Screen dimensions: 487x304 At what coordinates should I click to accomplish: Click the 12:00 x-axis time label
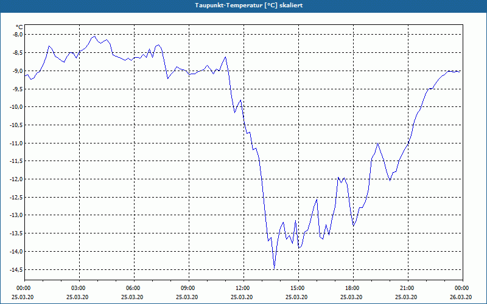coord(243,288)
